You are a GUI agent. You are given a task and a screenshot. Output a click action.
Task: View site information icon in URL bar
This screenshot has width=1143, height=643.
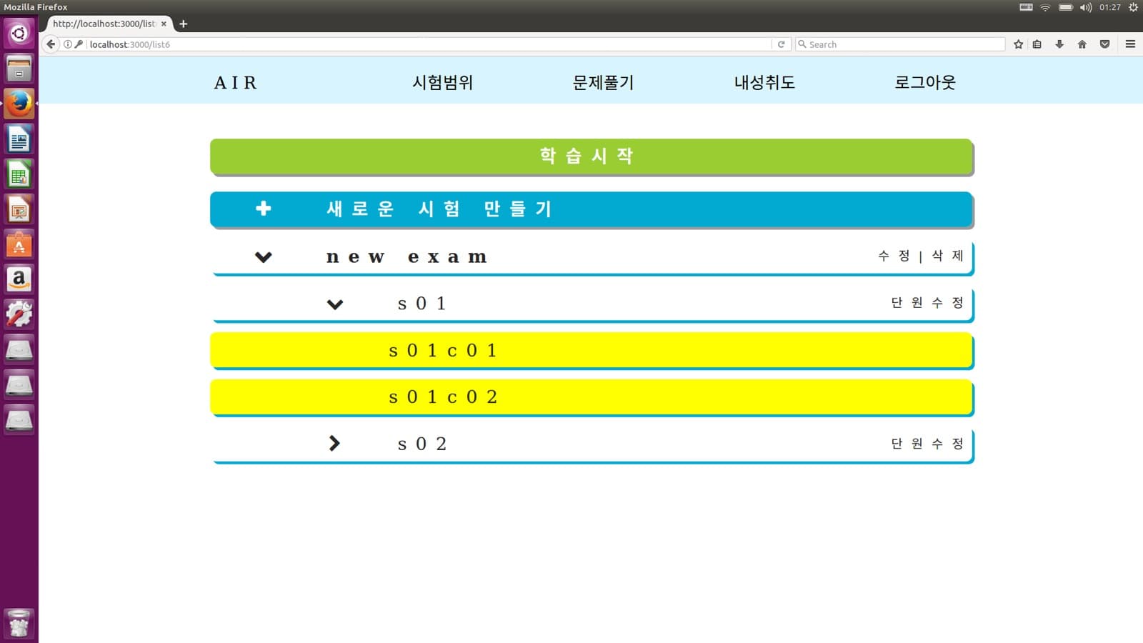(68, 44)
